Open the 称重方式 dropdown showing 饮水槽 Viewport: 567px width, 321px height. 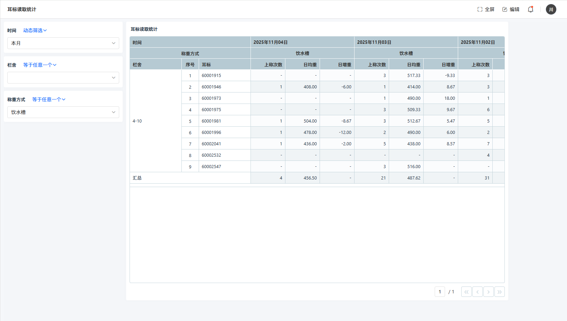pos(63,112)
